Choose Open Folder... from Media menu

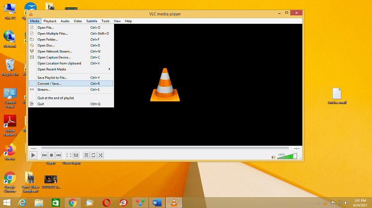(x=71, y=40)
